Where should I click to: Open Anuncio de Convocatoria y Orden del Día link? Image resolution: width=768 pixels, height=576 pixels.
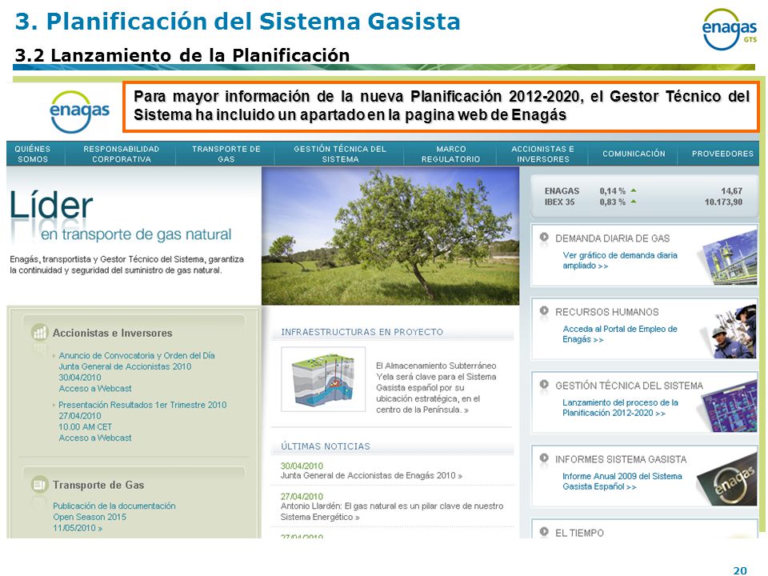pos(137,361)
